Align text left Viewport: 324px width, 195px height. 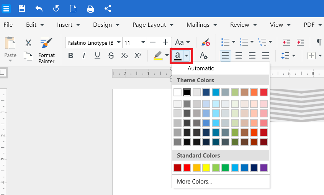(225, 56)
